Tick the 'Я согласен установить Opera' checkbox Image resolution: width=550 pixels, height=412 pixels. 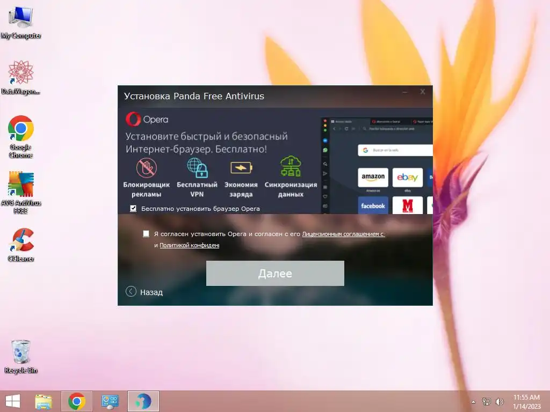pyautogui.click(x=146, y=234)
